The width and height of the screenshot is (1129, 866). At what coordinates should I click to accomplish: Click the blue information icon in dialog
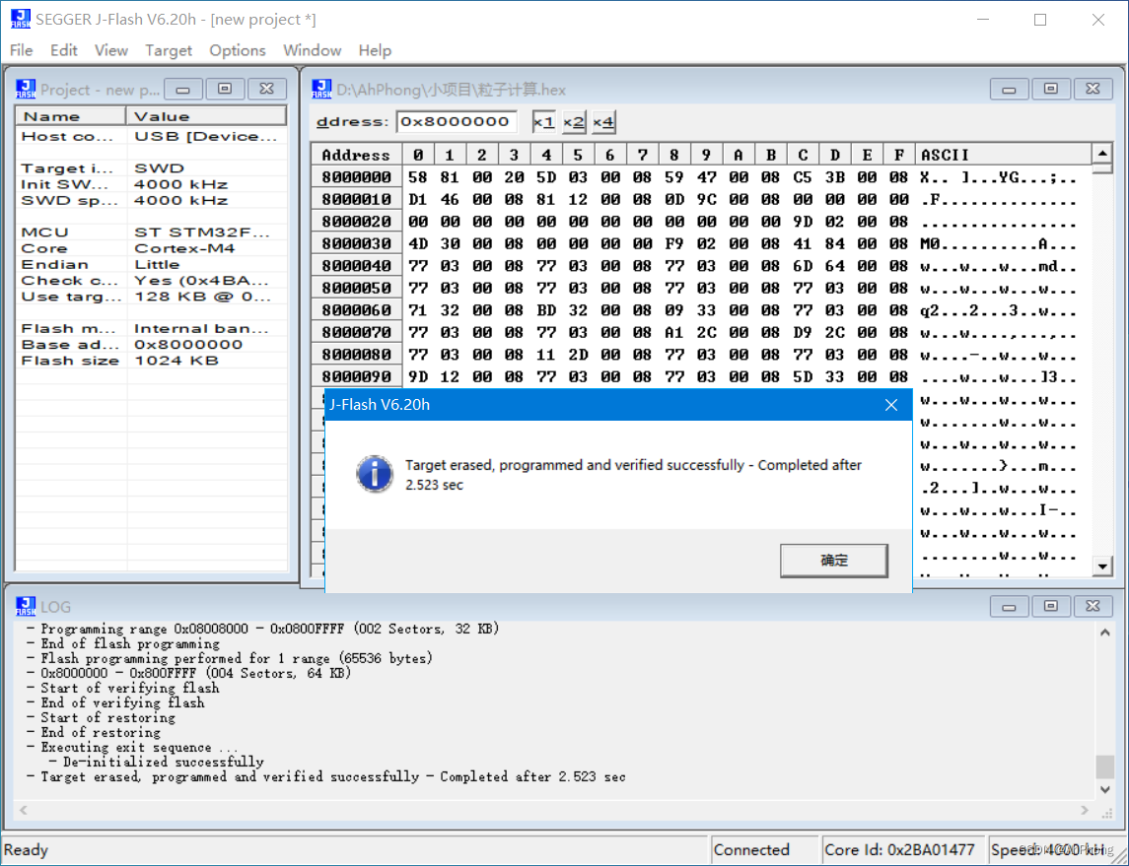coord(375,474)
